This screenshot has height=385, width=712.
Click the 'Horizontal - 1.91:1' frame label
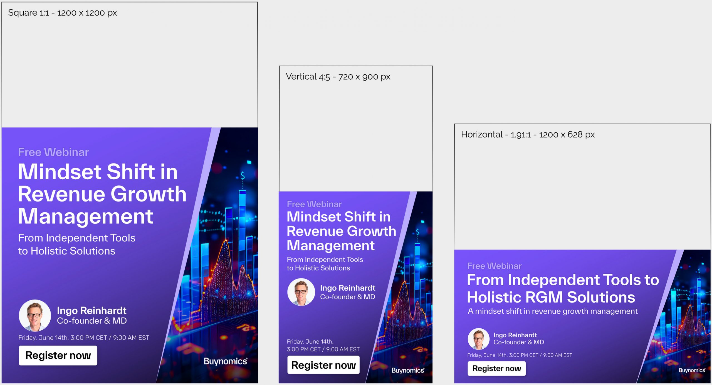click(528, 135)
